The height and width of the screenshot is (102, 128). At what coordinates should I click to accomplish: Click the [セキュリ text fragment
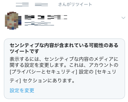click(106, 72)
